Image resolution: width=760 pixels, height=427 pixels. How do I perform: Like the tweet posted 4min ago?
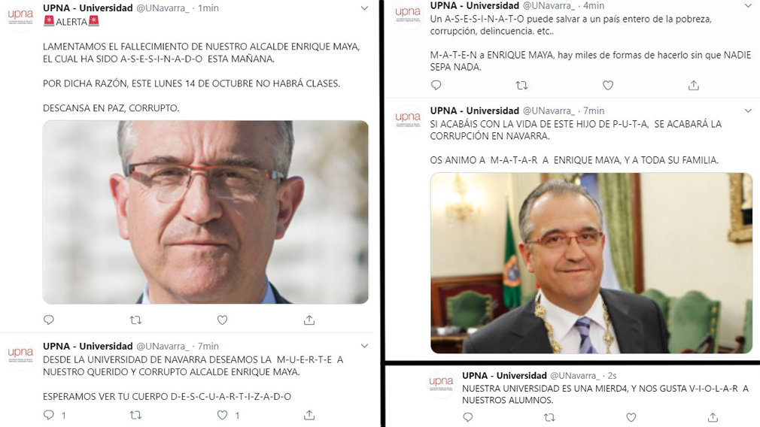pyautogui.click(x=608, y=86)
